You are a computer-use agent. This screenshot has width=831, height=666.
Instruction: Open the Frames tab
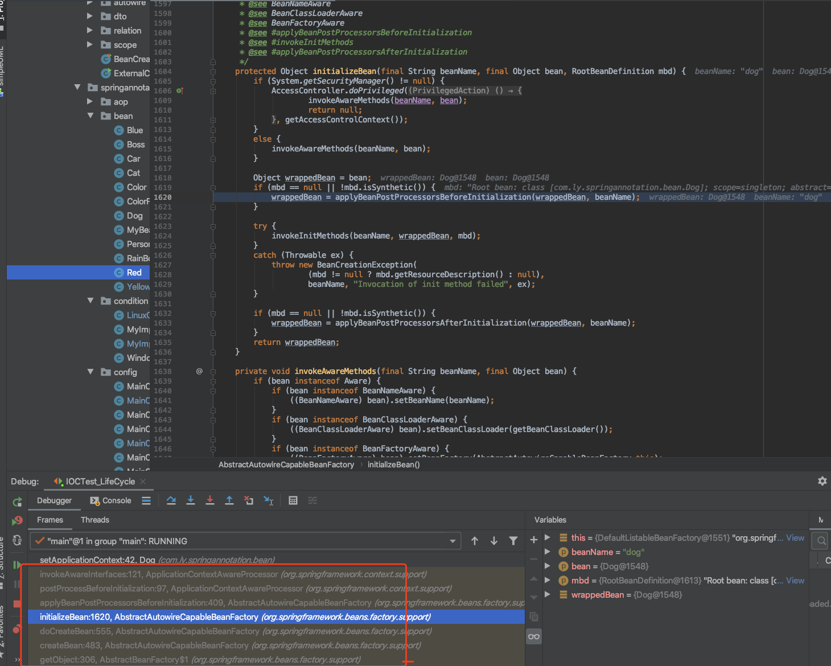tap(50, 520)
